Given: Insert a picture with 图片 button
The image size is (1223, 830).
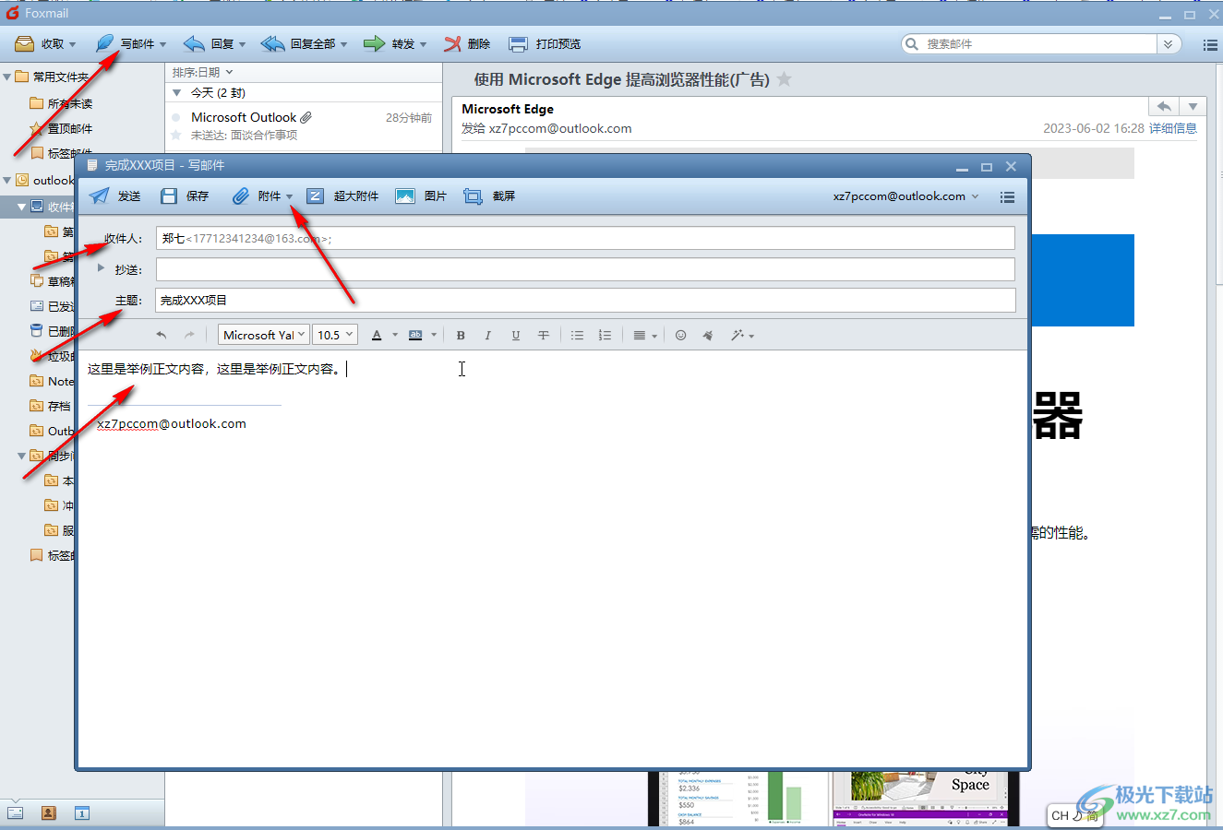Looking at the screenshot, I should pyautogui.click(x=421, y=196).
